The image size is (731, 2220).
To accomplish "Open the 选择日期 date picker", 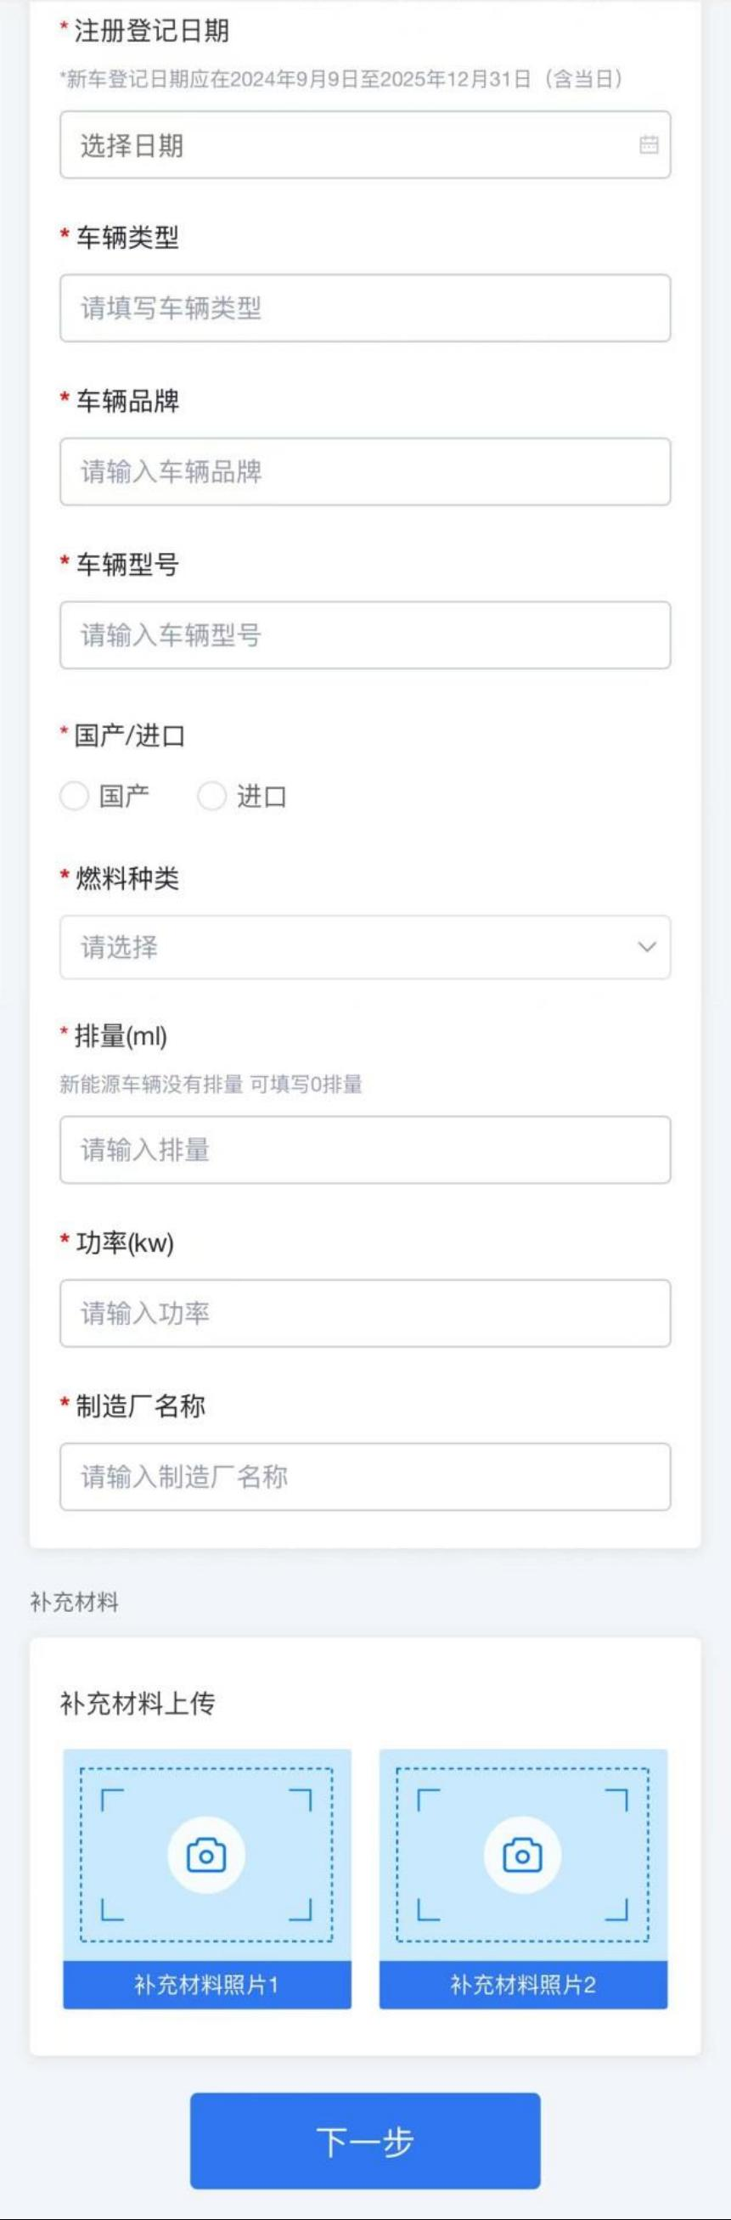I will pos(365,144).
